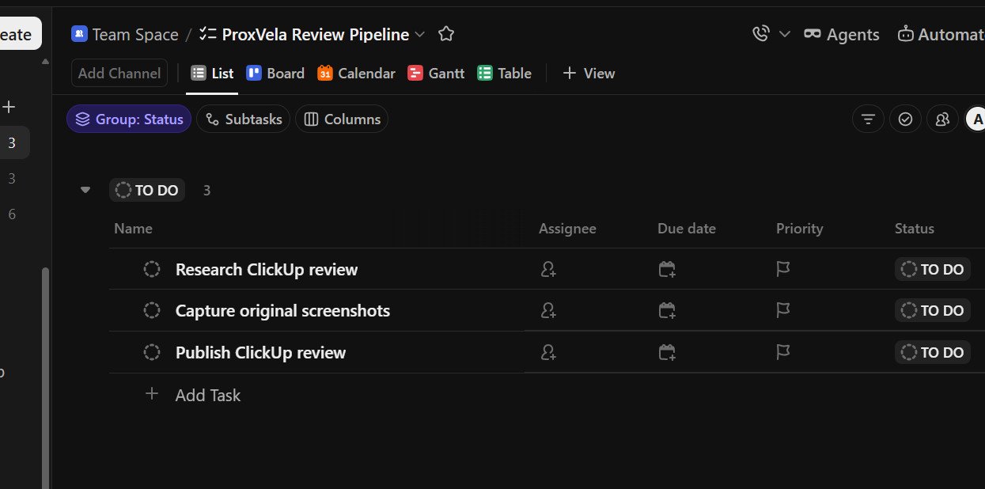Open Agents
Screen dimensions: 985x489
click(x=841, y=34)
